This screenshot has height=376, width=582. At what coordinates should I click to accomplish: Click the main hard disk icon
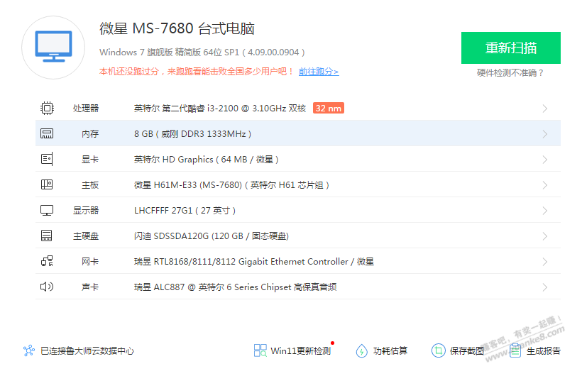coord(47,236)
